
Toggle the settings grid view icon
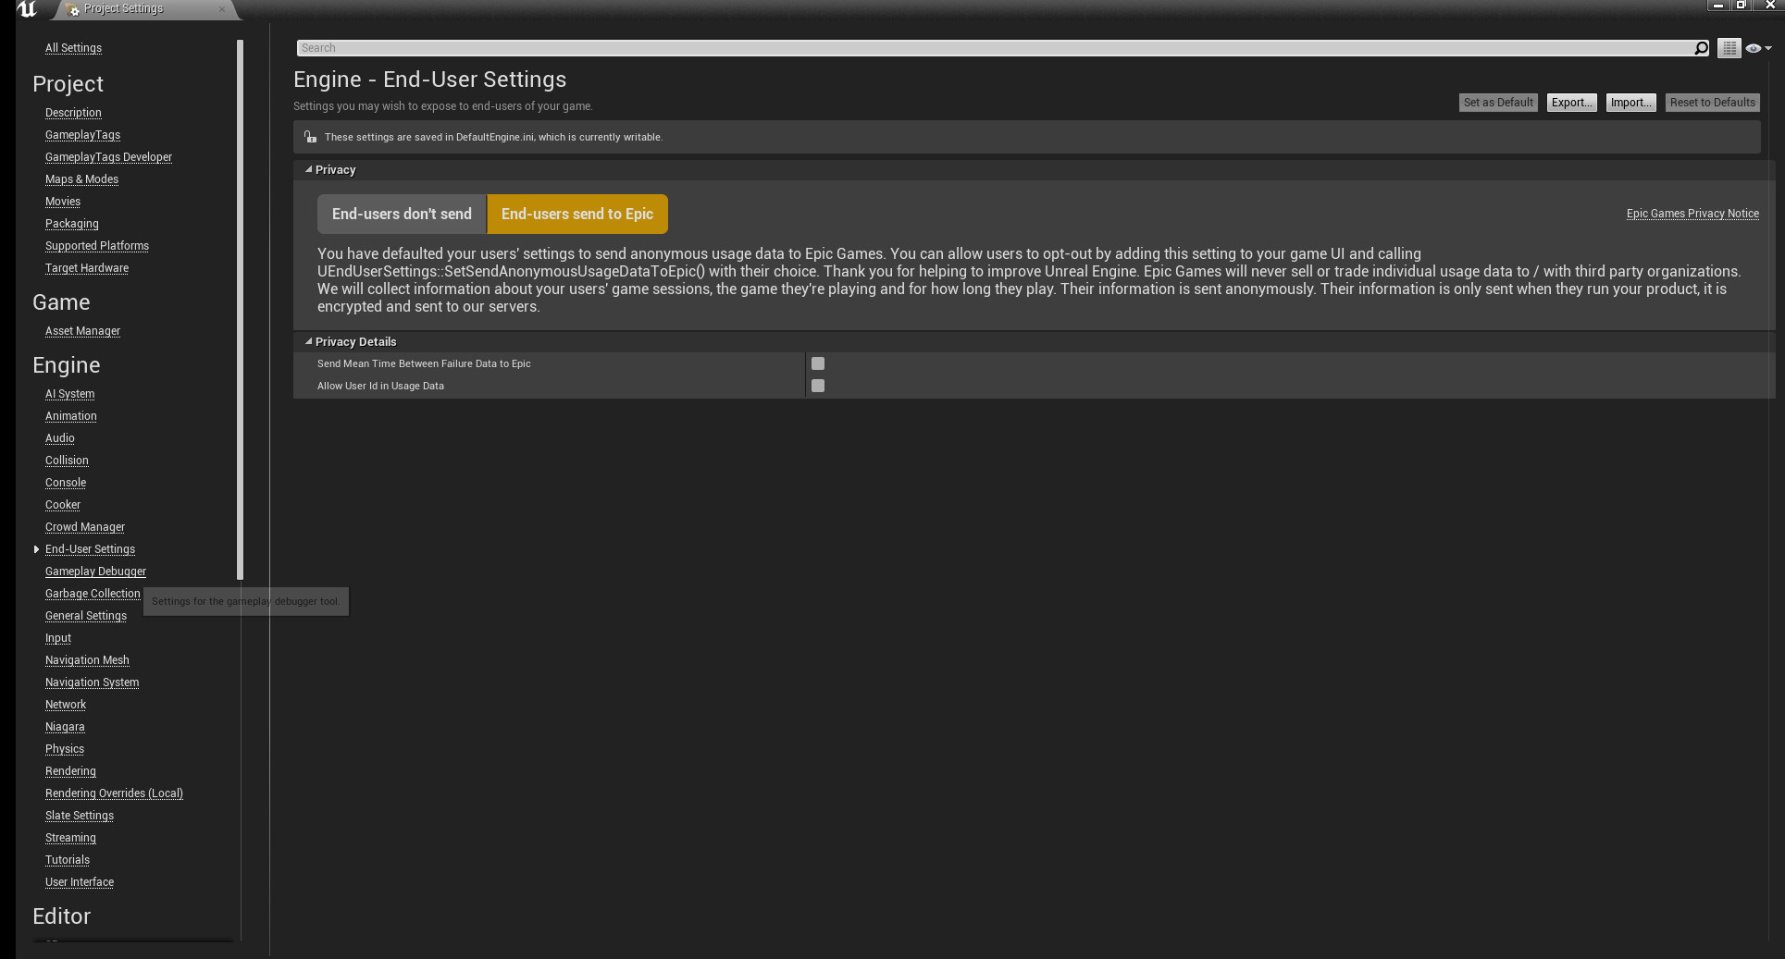[1729, 48]
